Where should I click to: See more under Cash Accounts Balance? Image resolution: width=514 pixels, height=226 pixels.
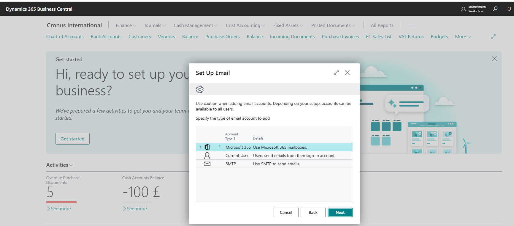coord(135,209)
